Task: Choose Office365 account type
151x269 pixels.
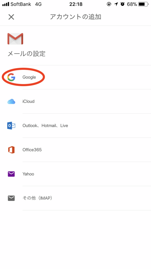Action: [32, 150]
